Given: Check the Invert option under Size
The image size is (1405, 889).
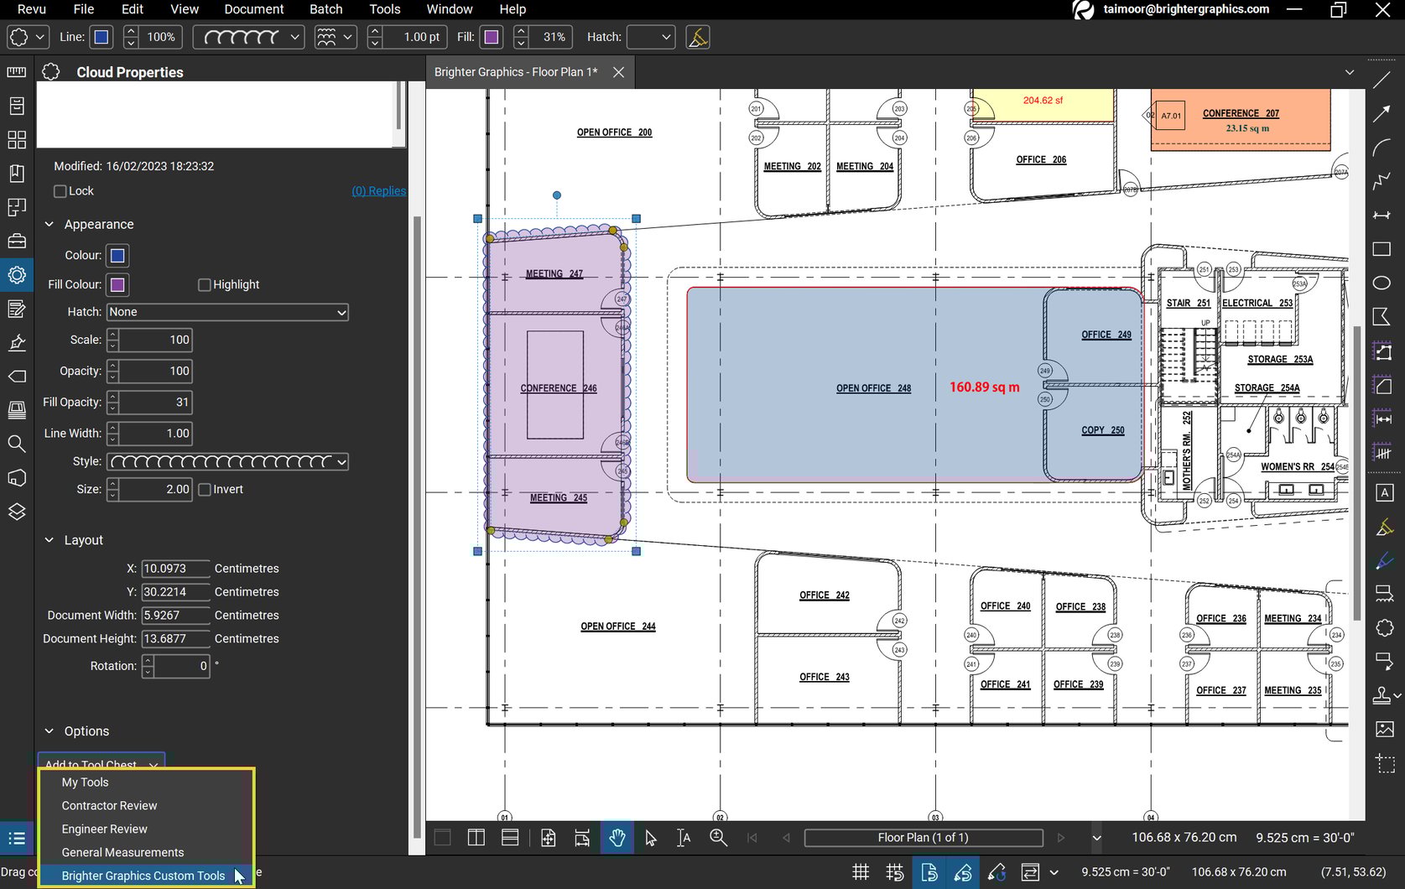Looking at the screenshot, I should pos(205,489).
